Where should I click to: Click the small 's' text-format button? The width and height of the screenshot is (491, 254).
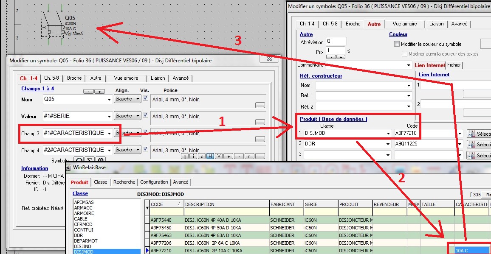coord(202,156)
